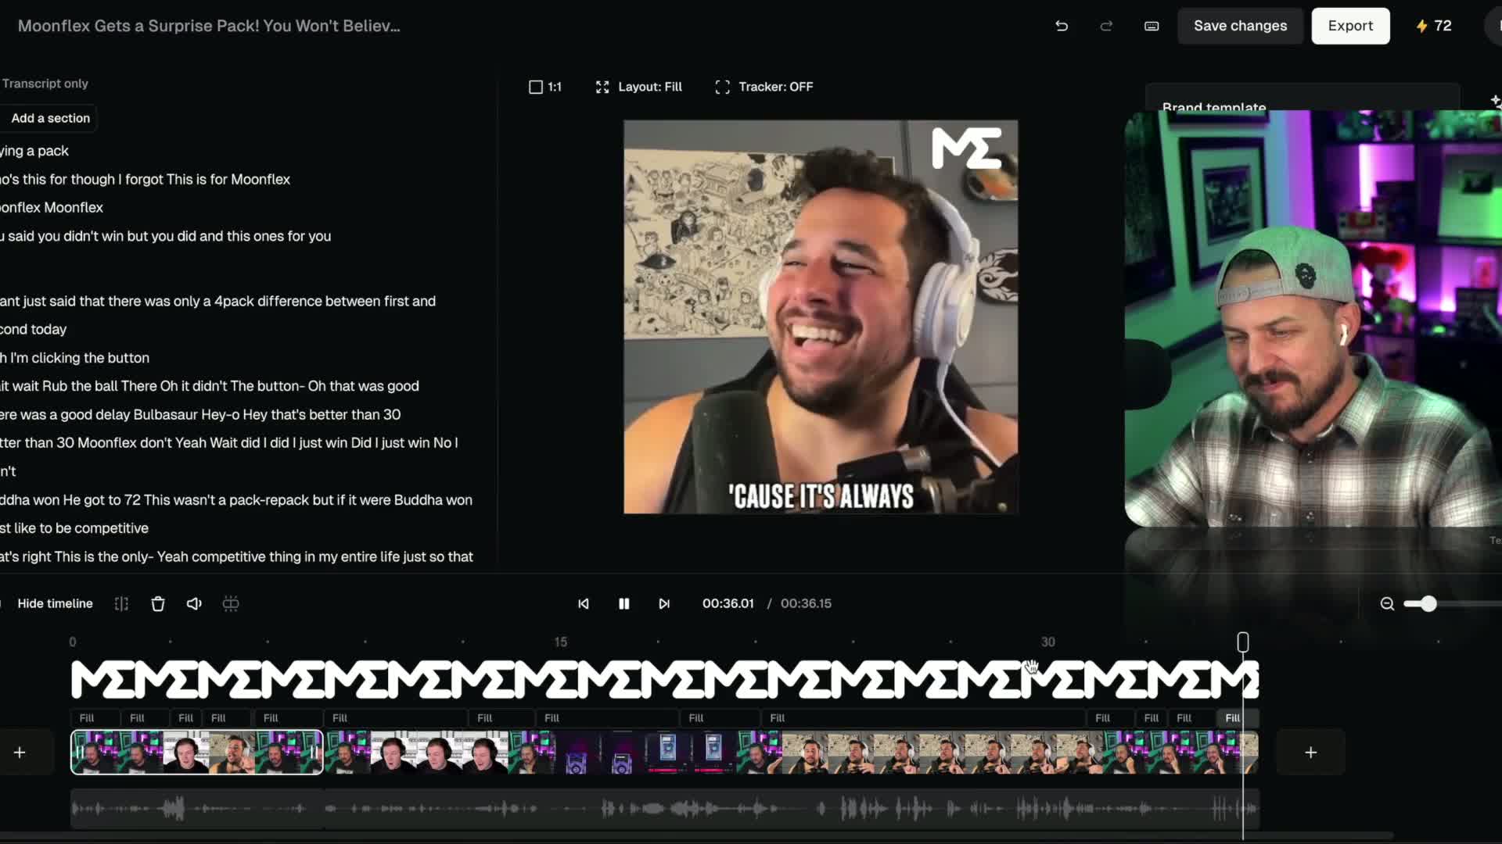Viewport: 1502px width, 844px height.
Task: Click the timeline zoom out magnifier
Action: tap(1387, 603)
